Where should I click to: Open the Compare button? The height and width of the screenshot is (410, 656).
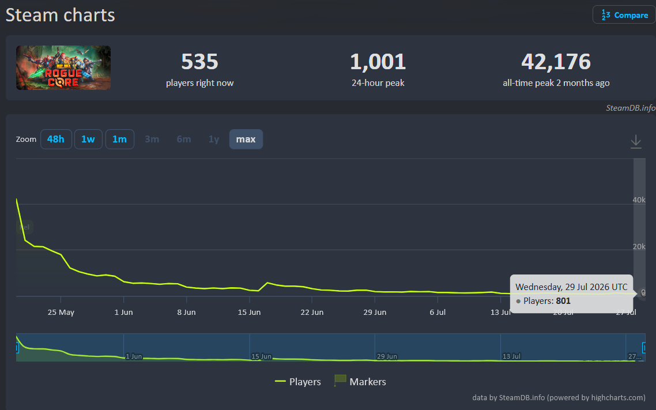pos(624,14)
